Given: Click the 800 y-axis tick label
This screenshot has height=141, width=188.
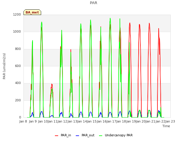Looking at the screenshot, I should [x=18, y=49].
